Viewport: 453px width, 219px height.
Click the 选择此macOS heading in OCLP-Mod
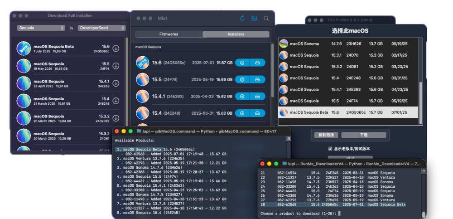[x=350, y=31]
